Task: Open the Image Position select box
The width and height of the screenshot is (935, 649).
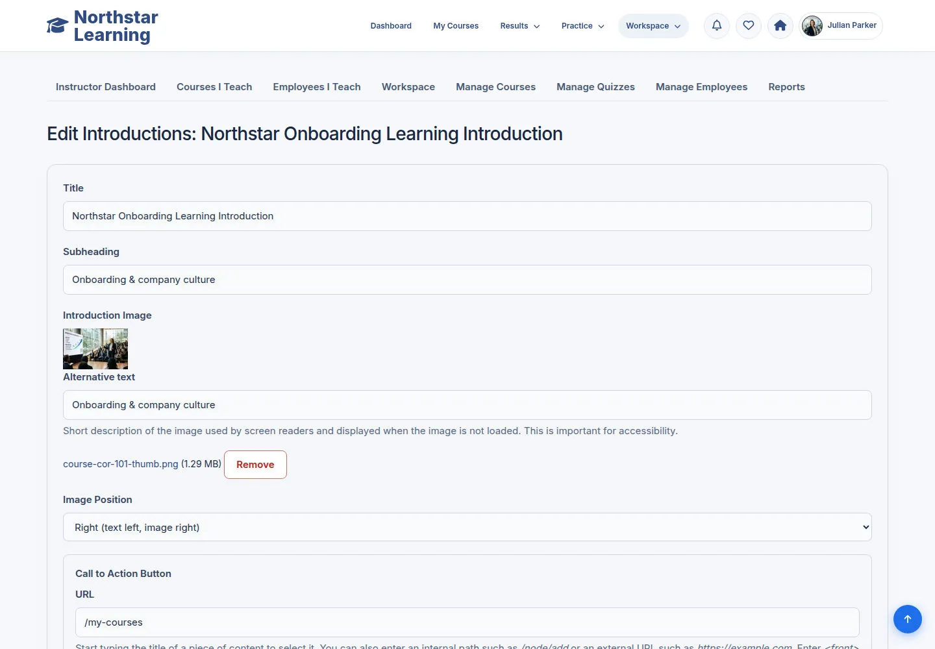Action: pyautogui.click(x=467, y=527)
